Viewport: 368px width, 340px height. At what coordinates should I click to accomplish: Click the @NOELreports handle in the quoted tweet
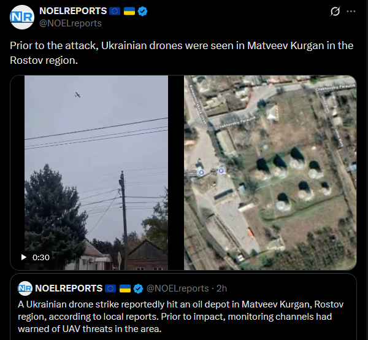point(178,288)
